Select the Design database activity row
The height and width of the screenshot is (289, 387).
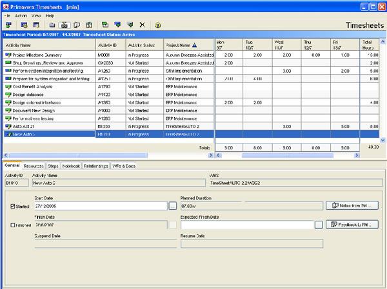pyautogui.click(x=48, y=94)
